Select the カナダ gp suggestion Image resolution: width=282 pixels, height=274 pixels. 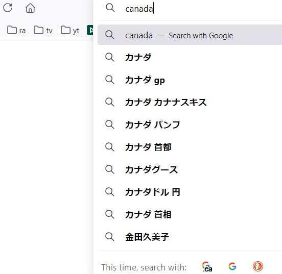point(190,80)
